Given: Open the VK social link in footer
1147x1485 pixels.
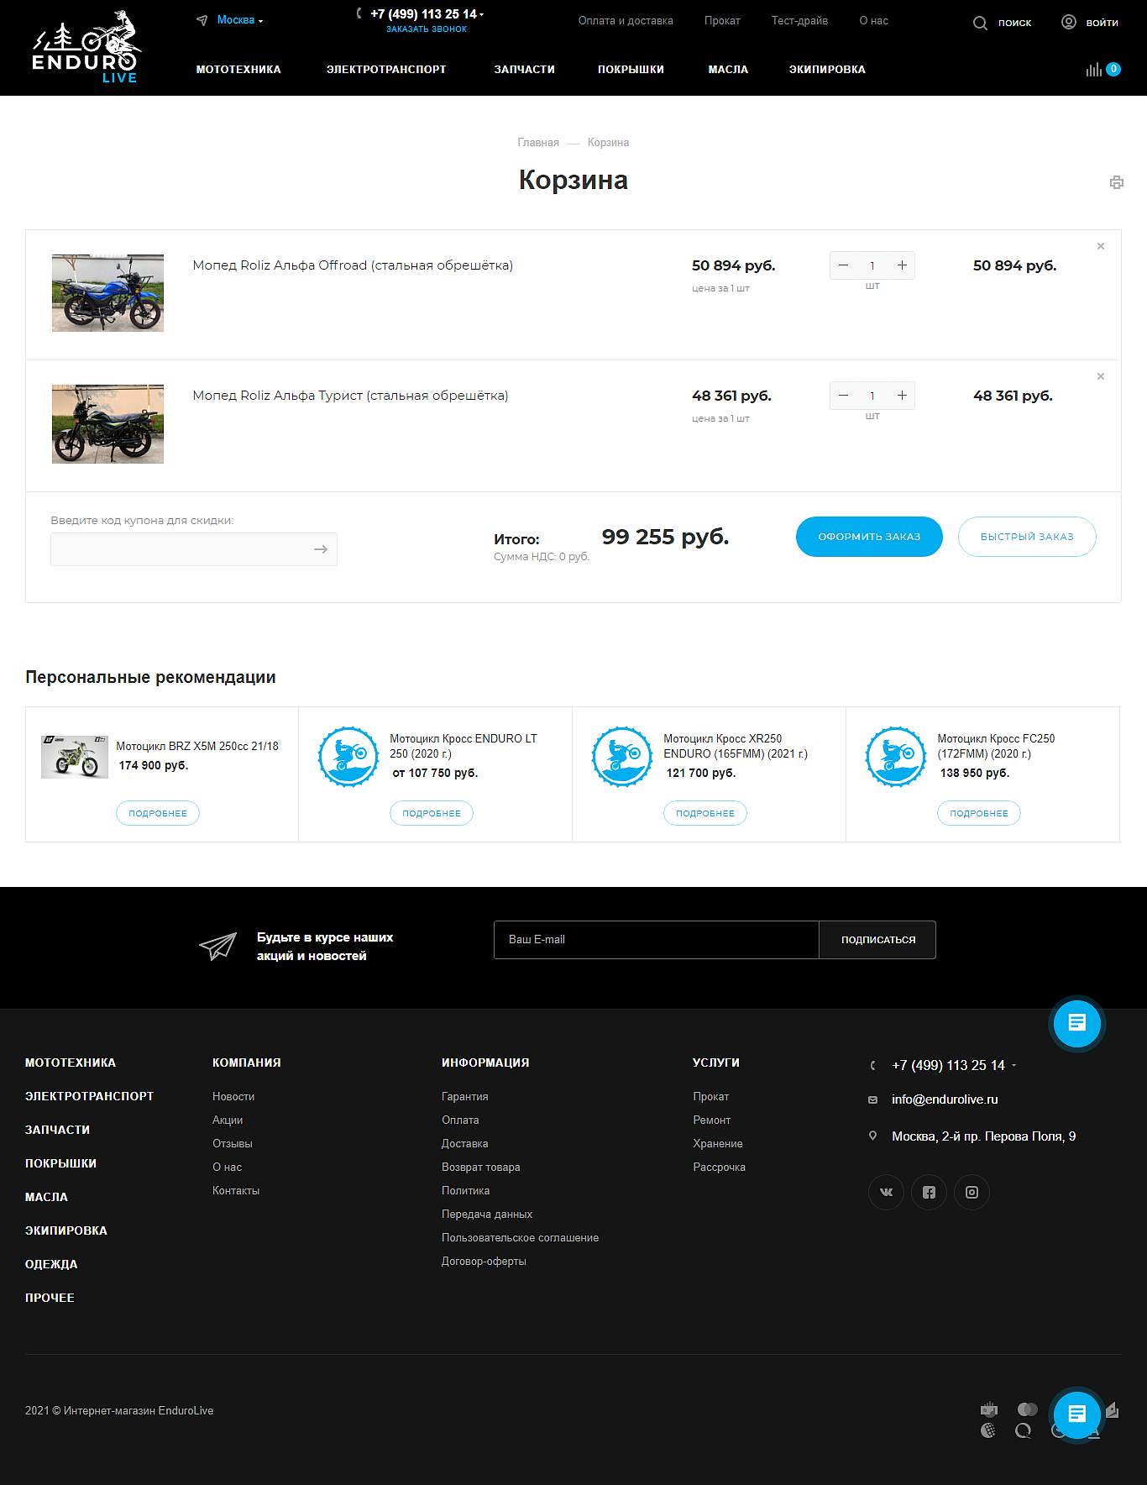Looking at the screenshot, I should click(886, 1192).
